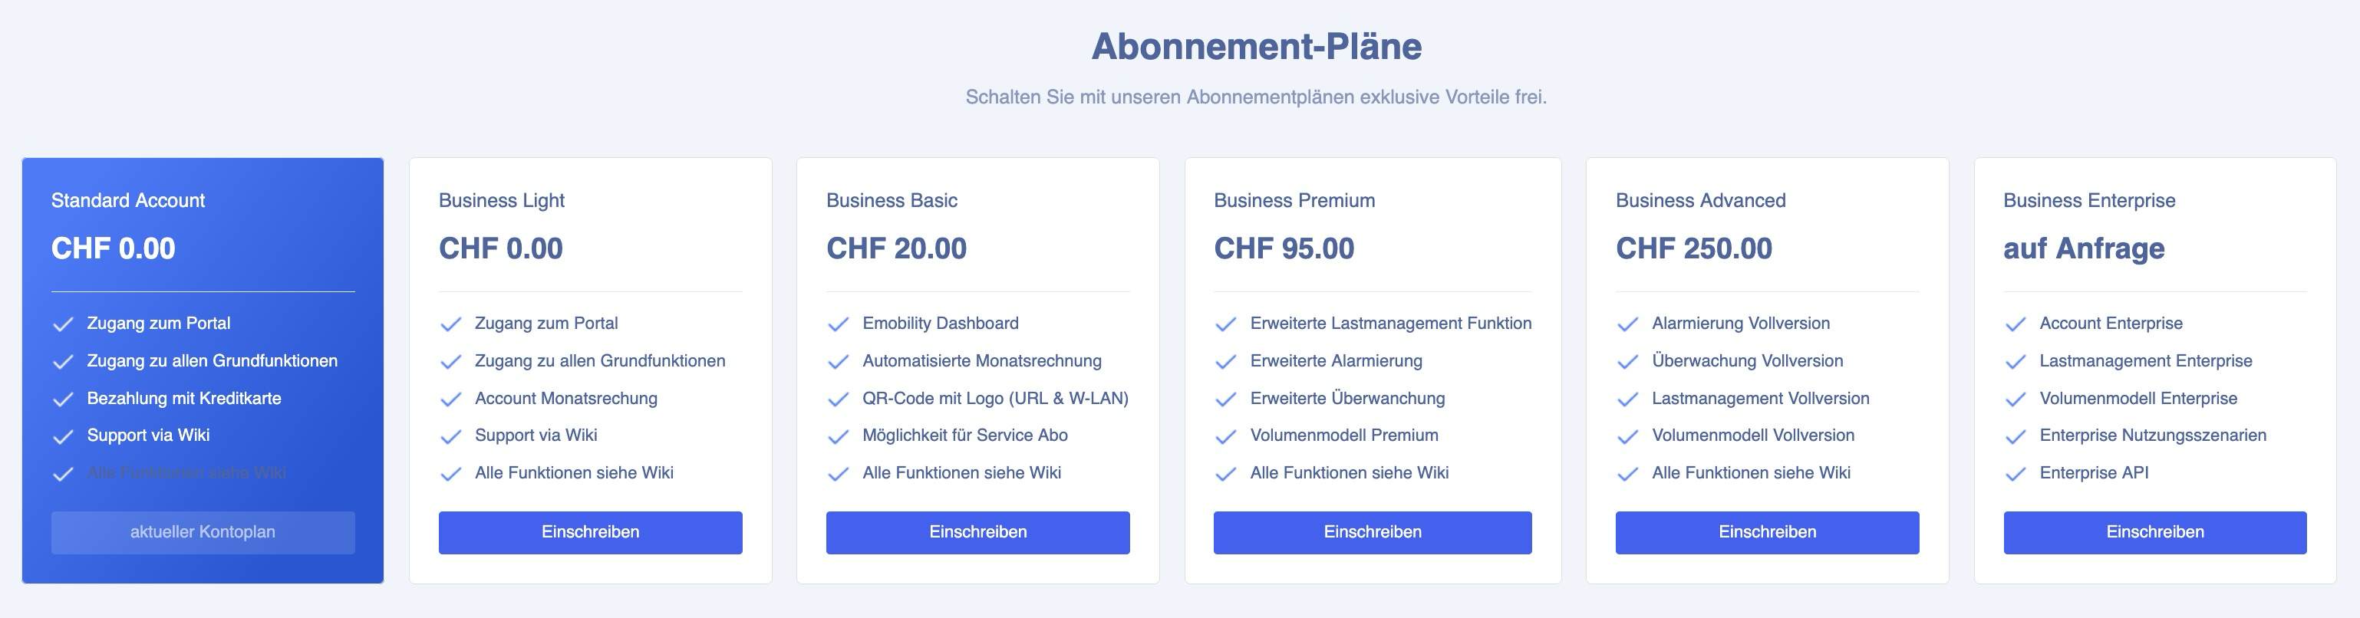Click the checkmark next to Bezahlung mit Kreditkarte

(x=62, y=399)
